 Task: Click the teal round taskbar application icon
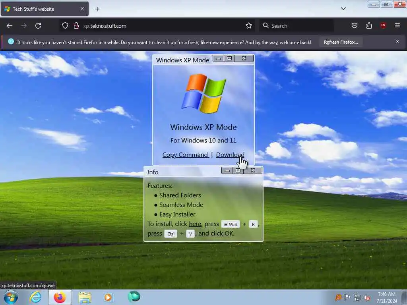[134, 296]
